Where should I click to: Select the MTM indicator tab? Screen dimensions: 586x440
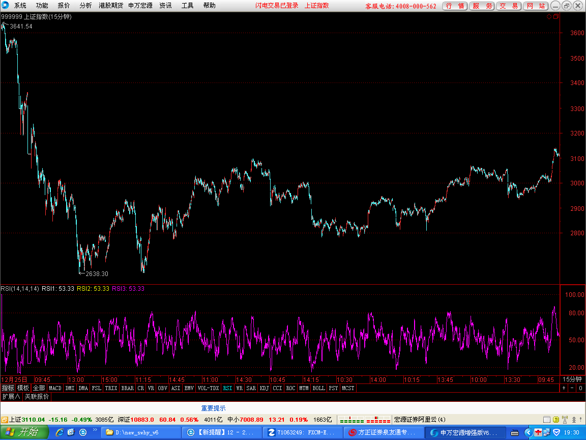pos(304,388)
